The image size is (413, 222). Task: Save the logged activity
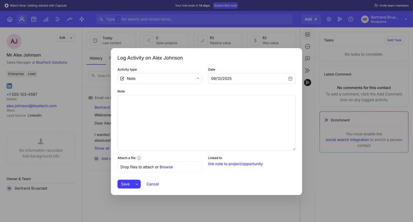(125, 184)
